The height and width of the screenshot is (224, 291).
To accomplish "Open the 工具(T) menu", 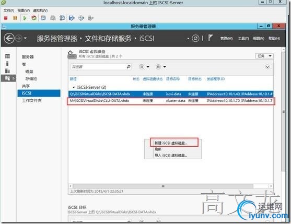I will pos(243,39).
